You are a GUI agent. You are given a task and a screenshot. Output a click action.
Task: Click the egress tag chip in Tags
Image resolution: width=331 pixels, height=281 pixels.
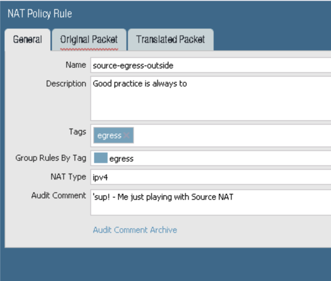click(x=109, y=136)
